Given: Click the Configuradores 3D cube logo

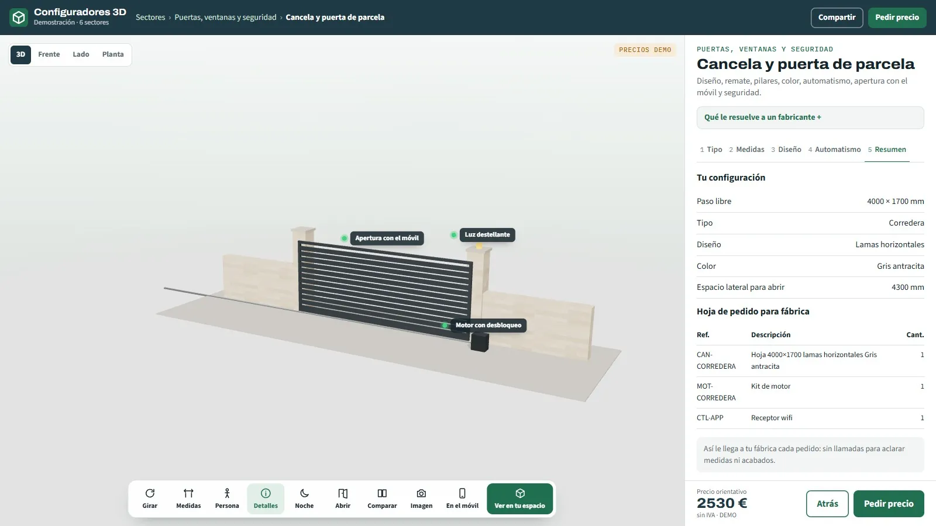Looking at the screenshot, I should 19,18.
